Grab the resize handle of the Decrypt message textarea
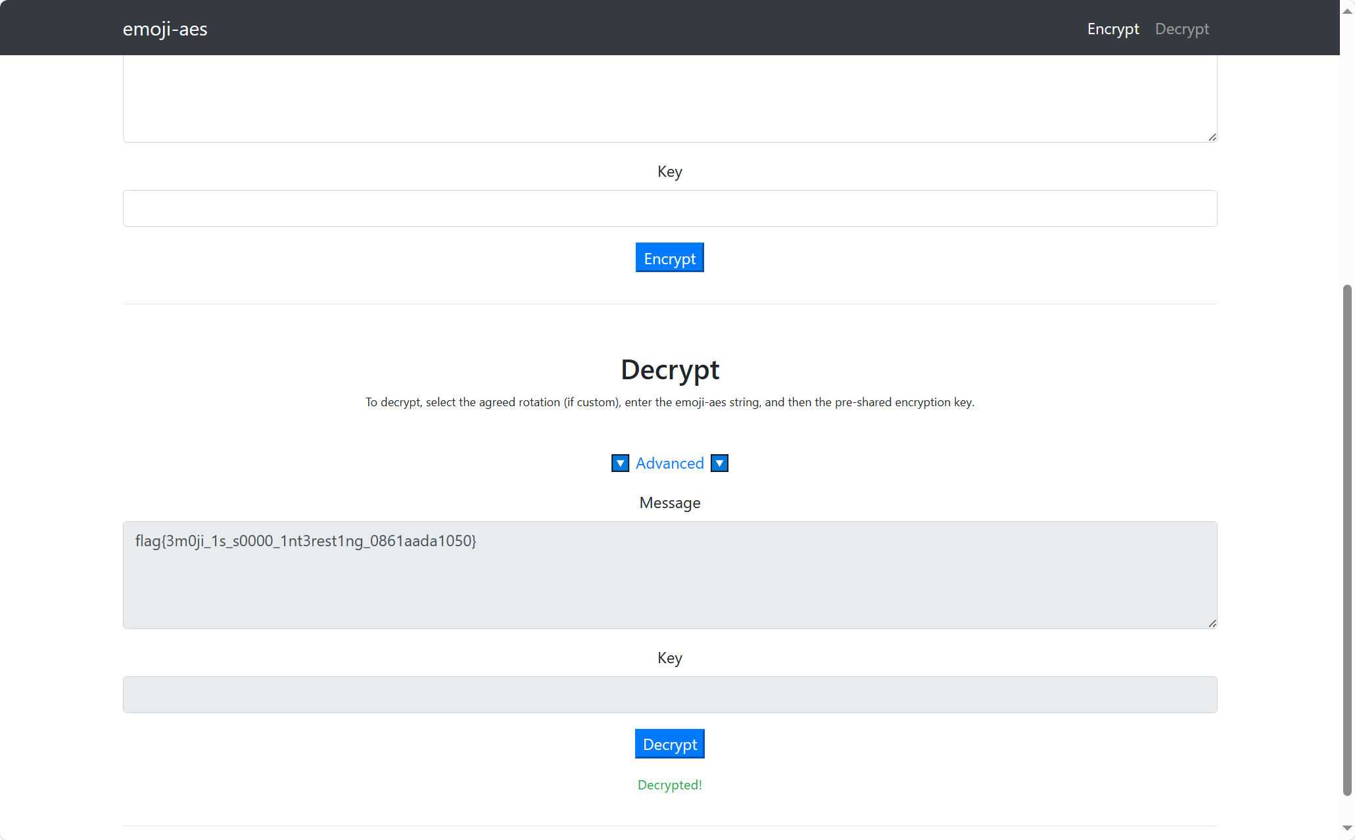This screenshot has width=1355, height=840. click(x=1212, y=623)
